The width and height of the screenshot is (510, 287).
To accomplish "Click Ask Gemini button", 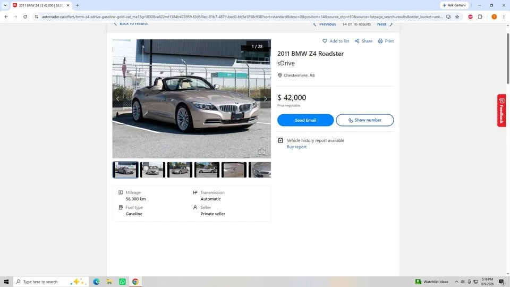I will click(454, 5).
